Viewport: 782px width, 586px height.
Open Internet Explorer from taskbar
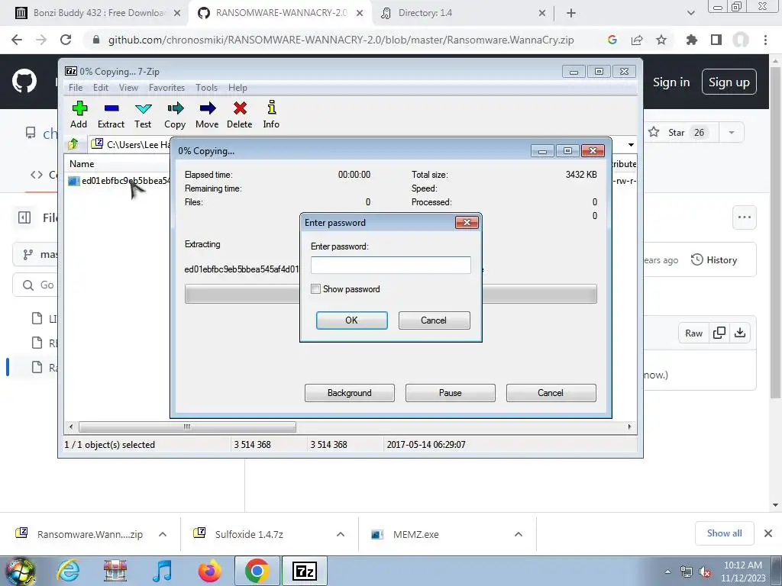point(68,571)
